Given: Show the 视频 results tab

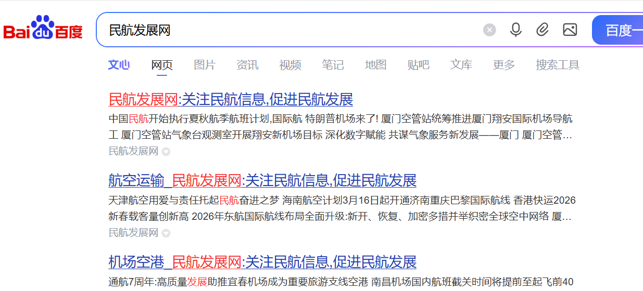Looking at the screenshot, I should (290, 65).
